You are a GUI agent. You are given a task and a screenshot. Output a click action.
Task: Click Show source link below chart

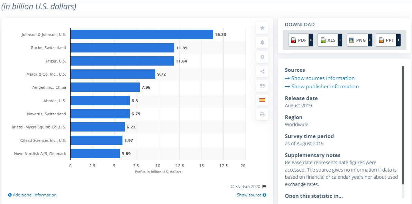coord(251,195)
